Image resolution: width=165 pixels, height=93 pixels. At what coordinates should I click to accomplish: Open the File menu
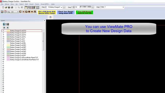click(x=2, y=4)
